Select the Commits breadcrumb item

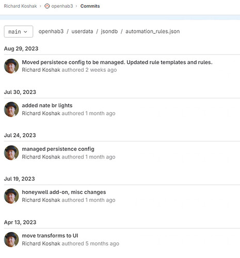[90, 6]
